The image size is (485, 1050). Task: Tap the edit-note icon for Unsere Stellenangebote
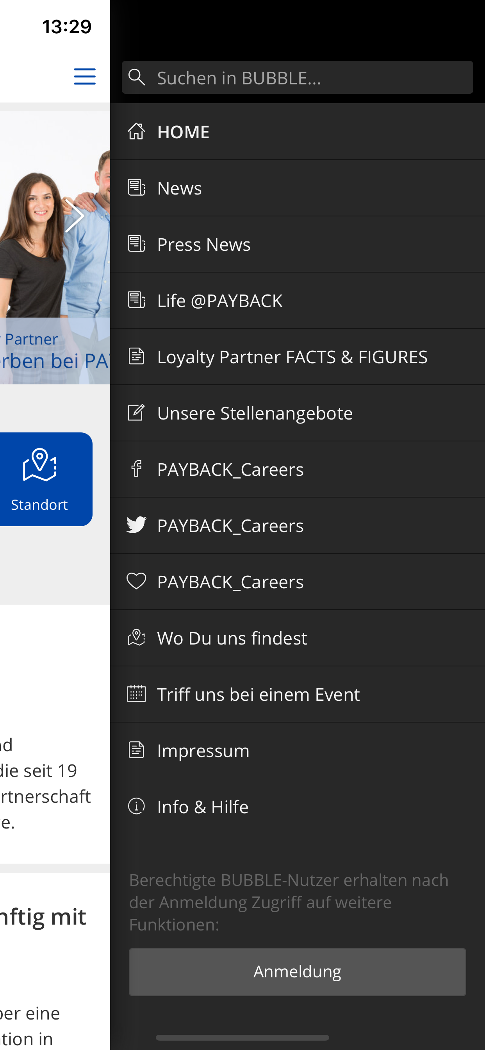136,413
